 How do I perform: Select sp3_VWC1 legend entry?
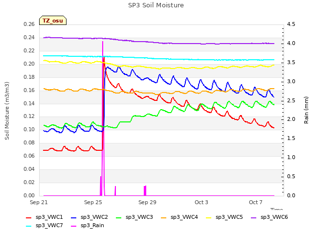click(x=45, y=217)
